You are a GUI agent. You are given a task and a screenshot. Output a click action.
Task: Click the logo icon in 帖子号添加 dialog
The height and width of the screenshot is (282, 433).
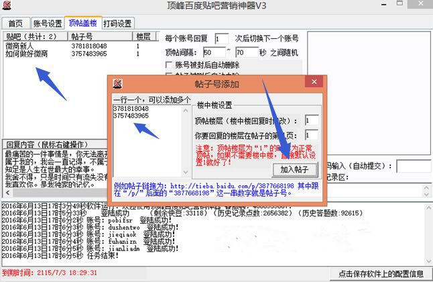coord(118,83)
